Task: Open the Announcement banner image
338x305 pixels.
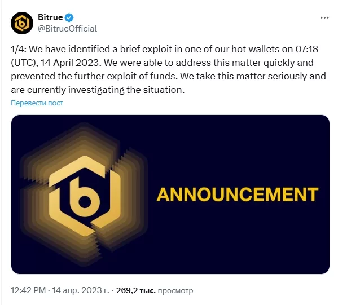Action: tap(170, 195)
